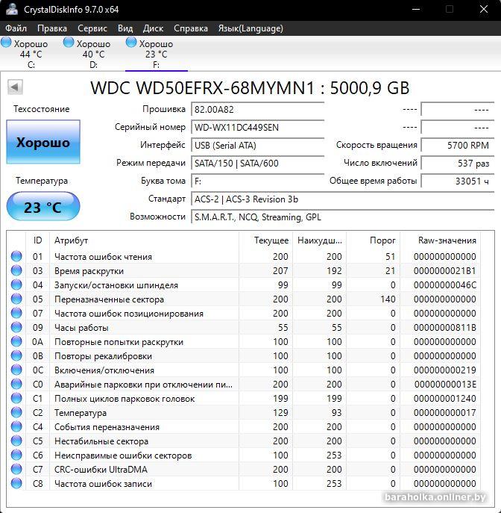
Task: Minimize the CrystalDiskInfo window
Action: click(x=416, y=9)
